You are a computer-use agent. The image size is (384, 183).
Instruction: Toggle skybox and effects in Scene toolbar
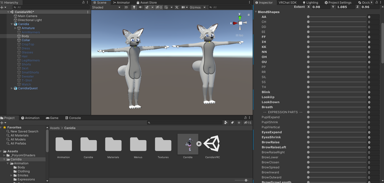(x=147, y=7)
